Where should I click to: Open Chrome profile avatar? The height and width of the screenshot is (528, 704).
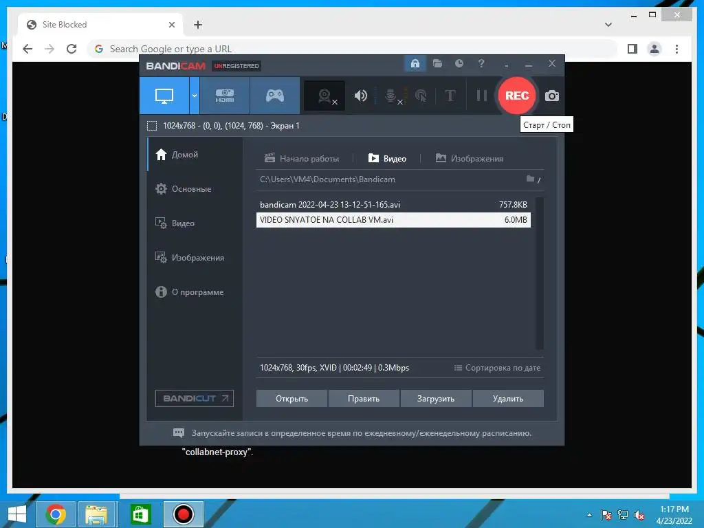[654, 49]
